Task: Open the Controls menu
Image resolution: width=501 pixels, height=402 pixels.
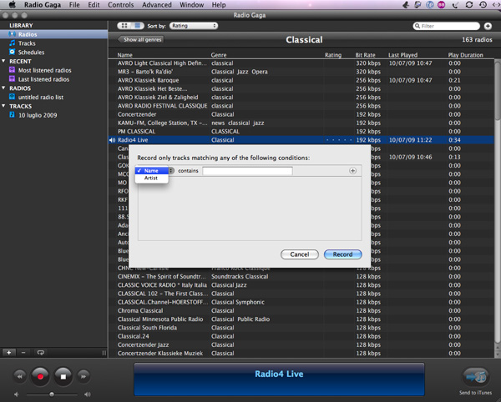Action: pos(121,5)
